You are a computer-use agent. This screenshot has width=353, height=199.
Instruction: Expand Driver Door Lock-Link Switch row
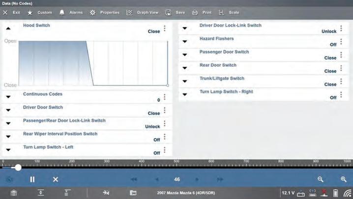[x=185, y=28]
